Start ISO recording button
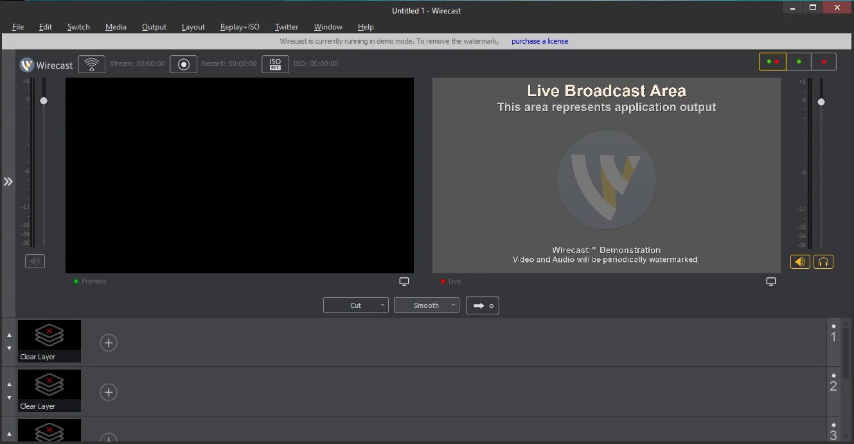This screenshot has height=444, width=854. [x=275, y=64]
